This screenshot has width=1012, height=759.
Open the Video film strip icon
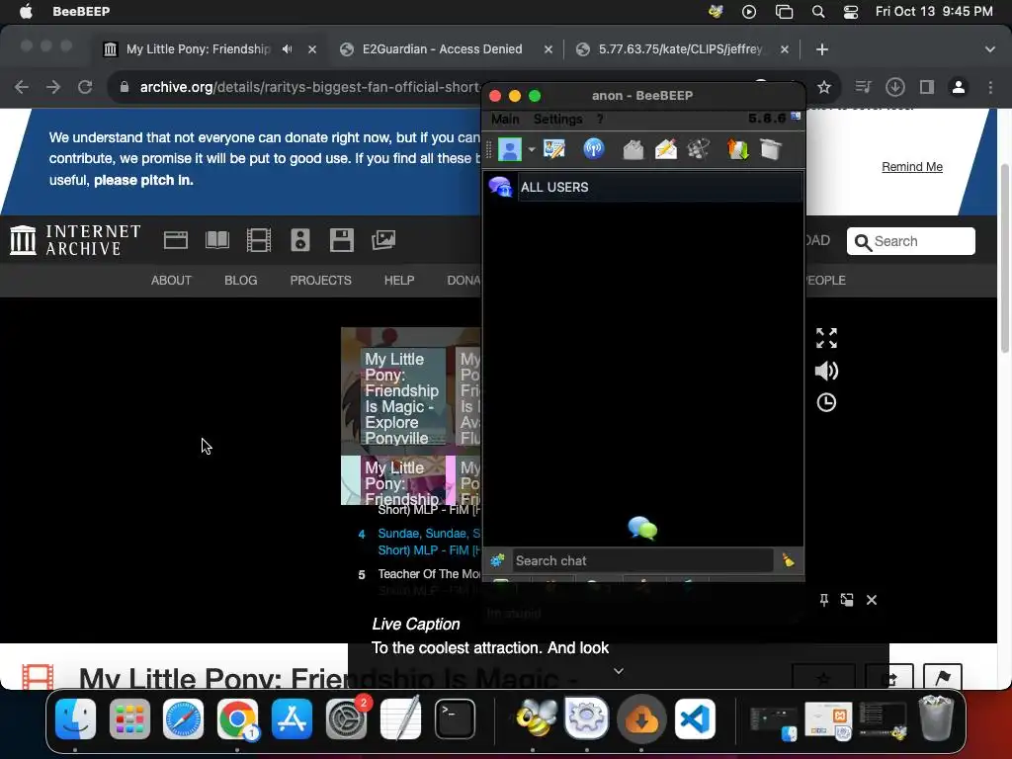click(x=259, y=240)
